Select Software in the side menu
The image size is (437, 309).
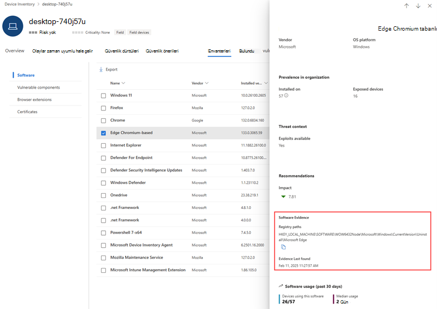[26, 75]
